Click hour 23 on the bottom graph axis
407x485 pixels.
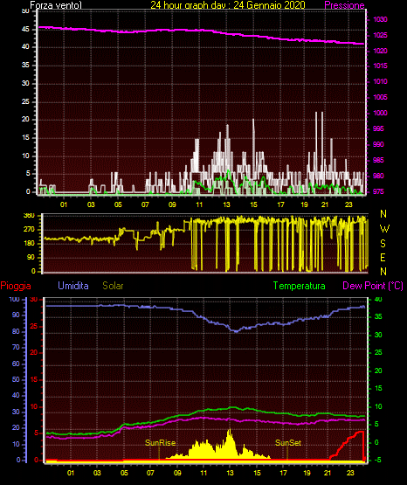coord(350,473)
